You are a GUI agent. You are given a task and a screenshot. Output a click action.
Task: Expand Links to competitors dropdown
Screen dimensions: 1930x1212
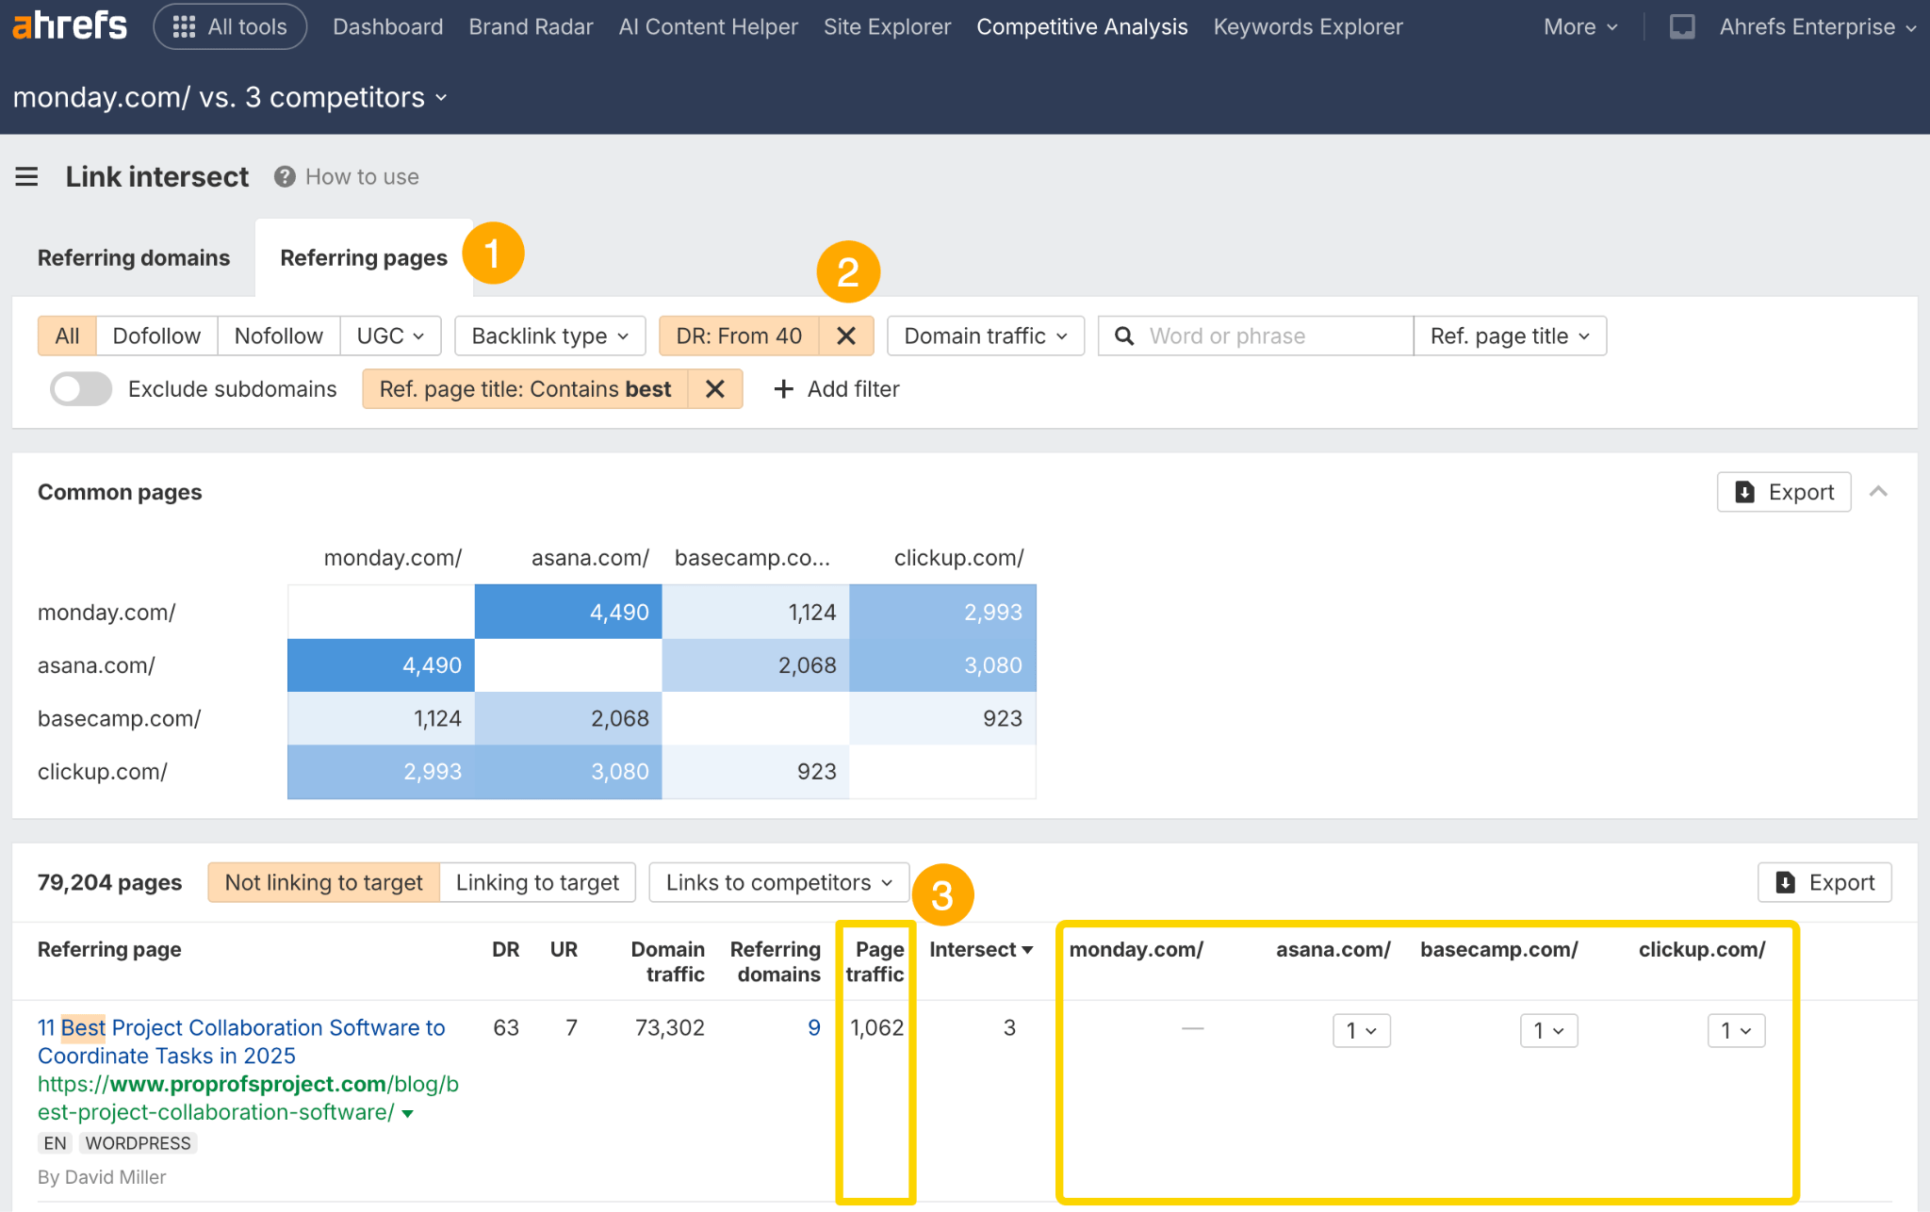point(778,882)
